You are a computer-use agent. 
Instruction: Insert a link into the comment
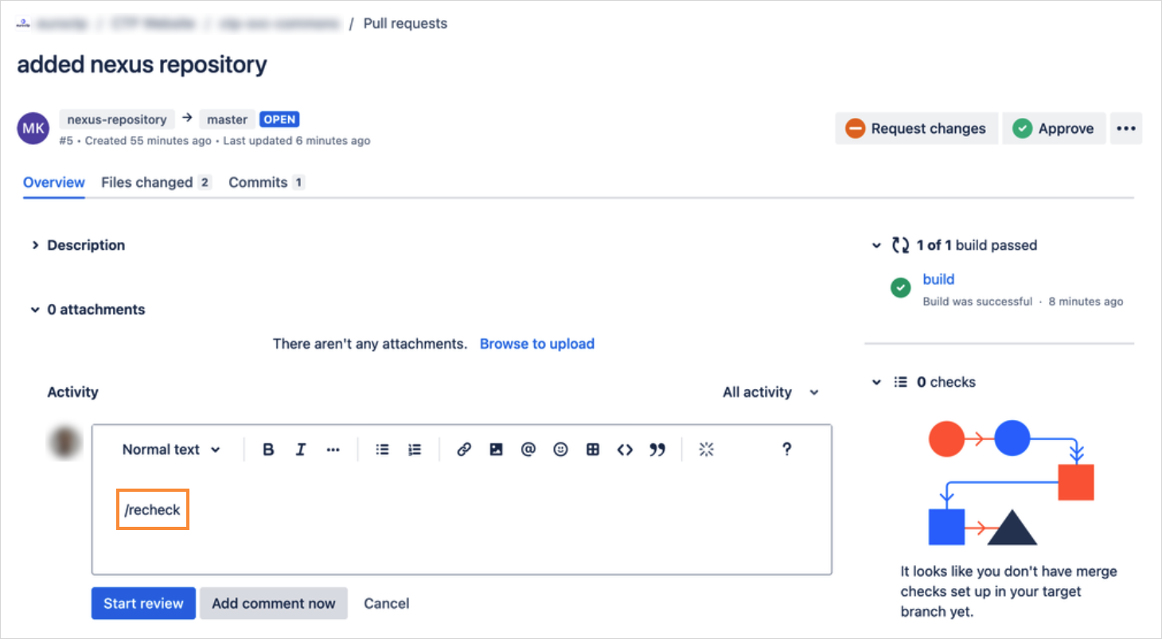point(464,449)
